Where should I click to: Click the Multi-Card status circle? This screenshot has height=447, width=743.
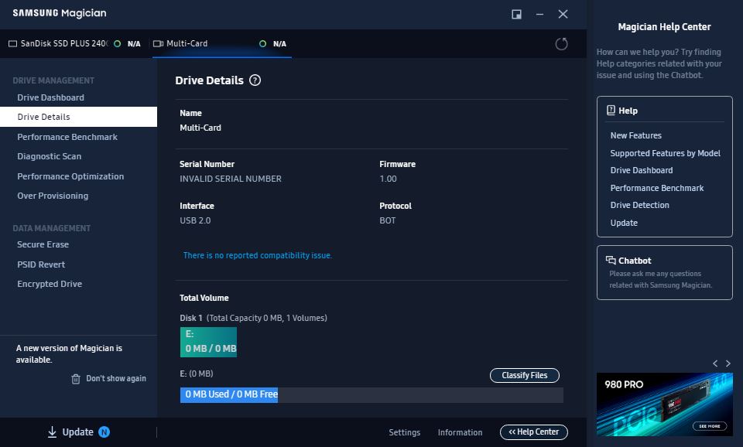(262, 44)
